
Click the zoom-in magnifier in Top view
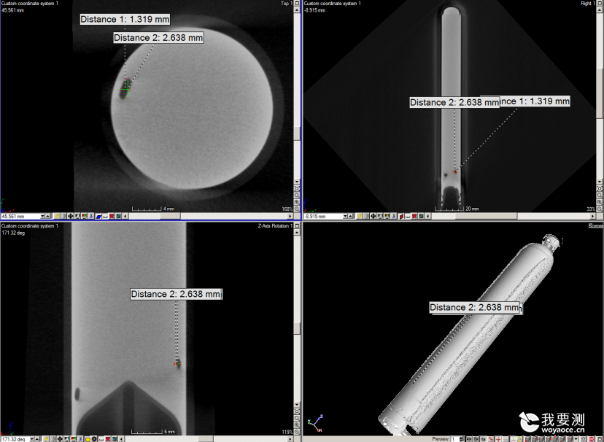[x=297, y=202]
